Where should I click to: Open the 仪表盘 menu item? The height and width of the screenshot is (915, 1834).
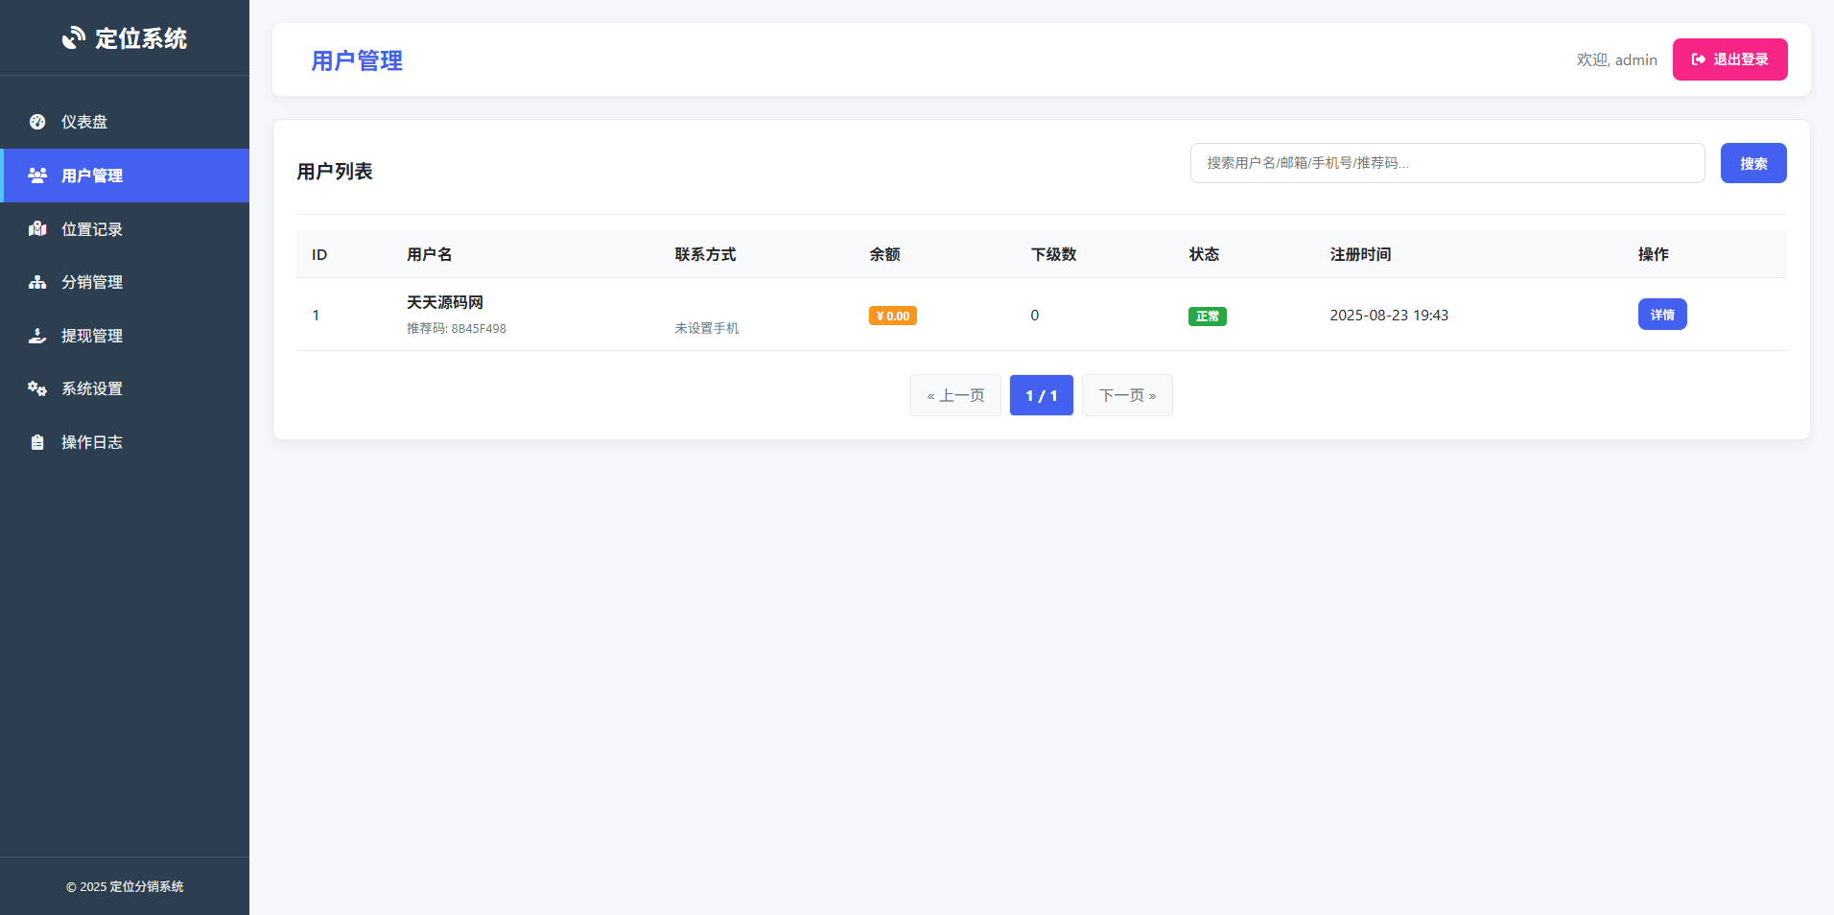click(x=84, y=122)
